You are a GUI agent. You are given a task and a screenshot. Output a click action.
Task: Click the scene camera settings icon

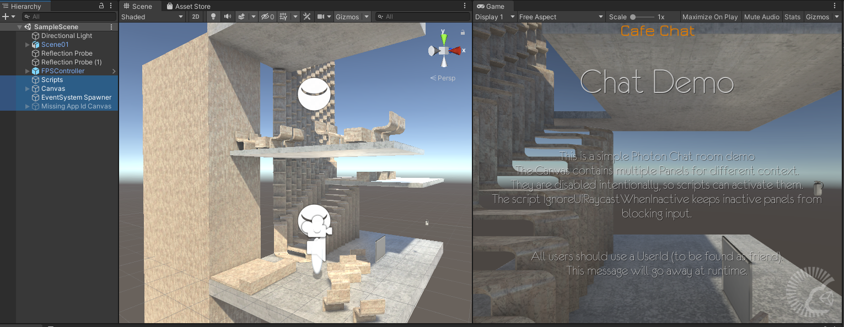321,17
